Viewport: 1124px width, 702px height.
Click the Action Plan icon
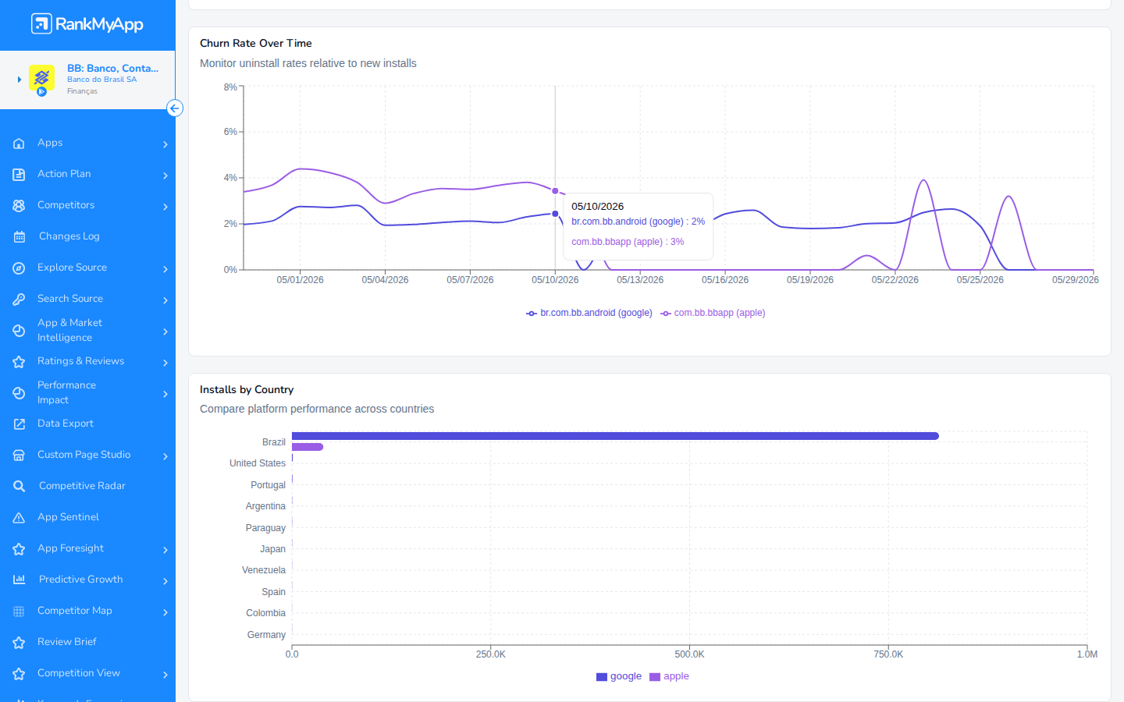point(19,175)
